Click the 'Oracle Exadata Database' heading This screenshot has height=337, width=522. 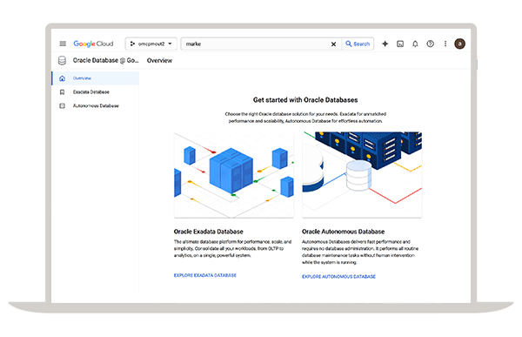click(x=209, y=232)
